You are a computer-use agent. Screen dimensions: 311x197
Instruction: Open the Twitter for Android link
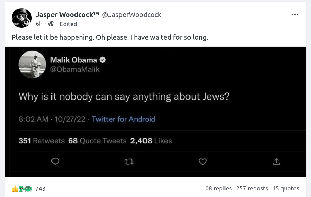(x=124, y=119)
